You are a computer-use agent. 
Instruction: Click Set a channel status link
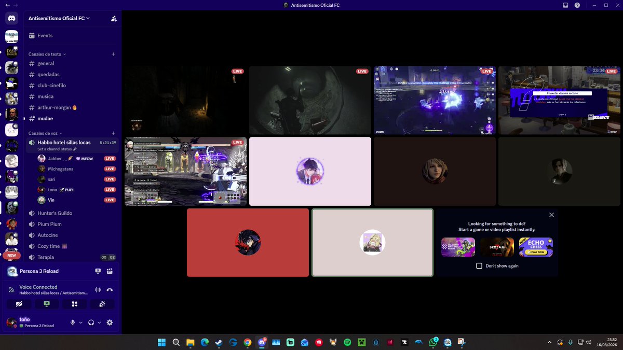tap(57, 149)
